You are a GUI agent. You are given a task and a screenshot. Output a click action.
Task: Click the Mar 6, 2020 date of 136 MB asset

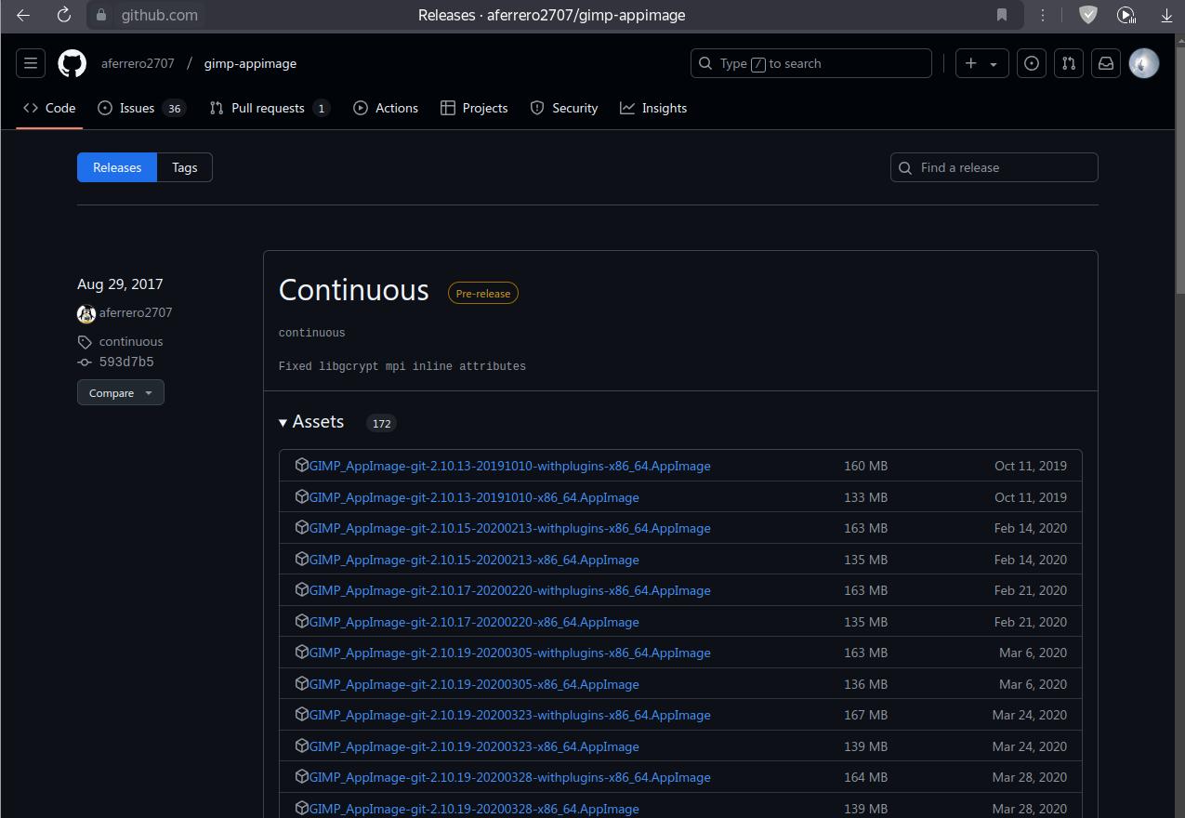[1033, 684]
